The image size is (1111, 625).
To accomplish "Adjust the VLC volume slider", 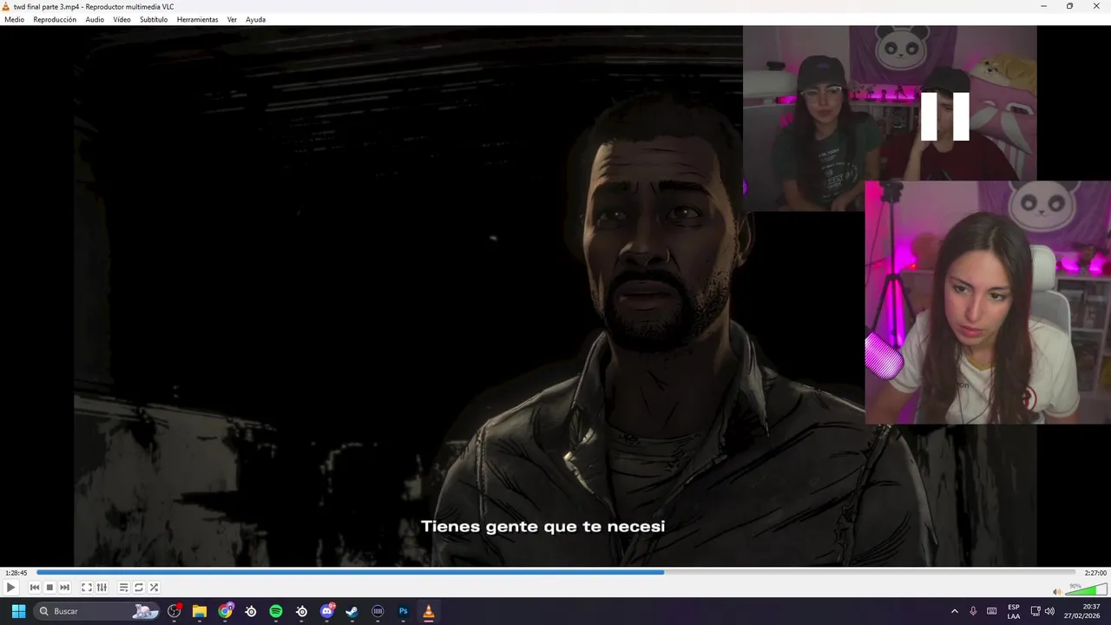I will 1085,590.
